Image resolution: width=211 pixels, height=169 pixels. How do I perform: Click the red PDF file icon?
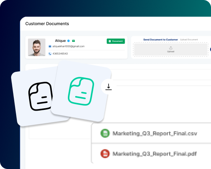[x=105, y=154]
